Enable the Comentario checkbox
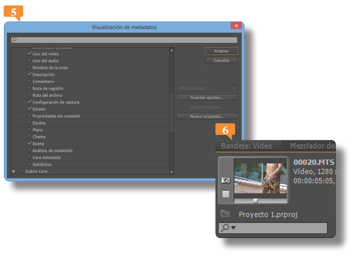352x256 pixels. [29, 81]
